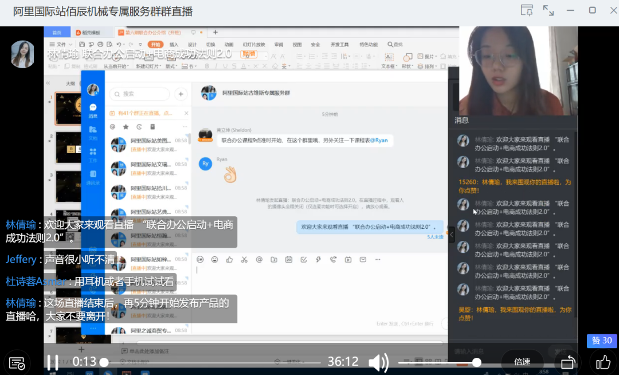Click the live broadcast icon in chat toolbar
The height and width of the screenshot is (375, 619).
click(348, 259)
